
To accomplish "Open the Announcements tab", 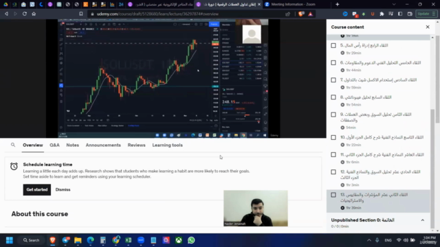I will (x=103, y=145).
